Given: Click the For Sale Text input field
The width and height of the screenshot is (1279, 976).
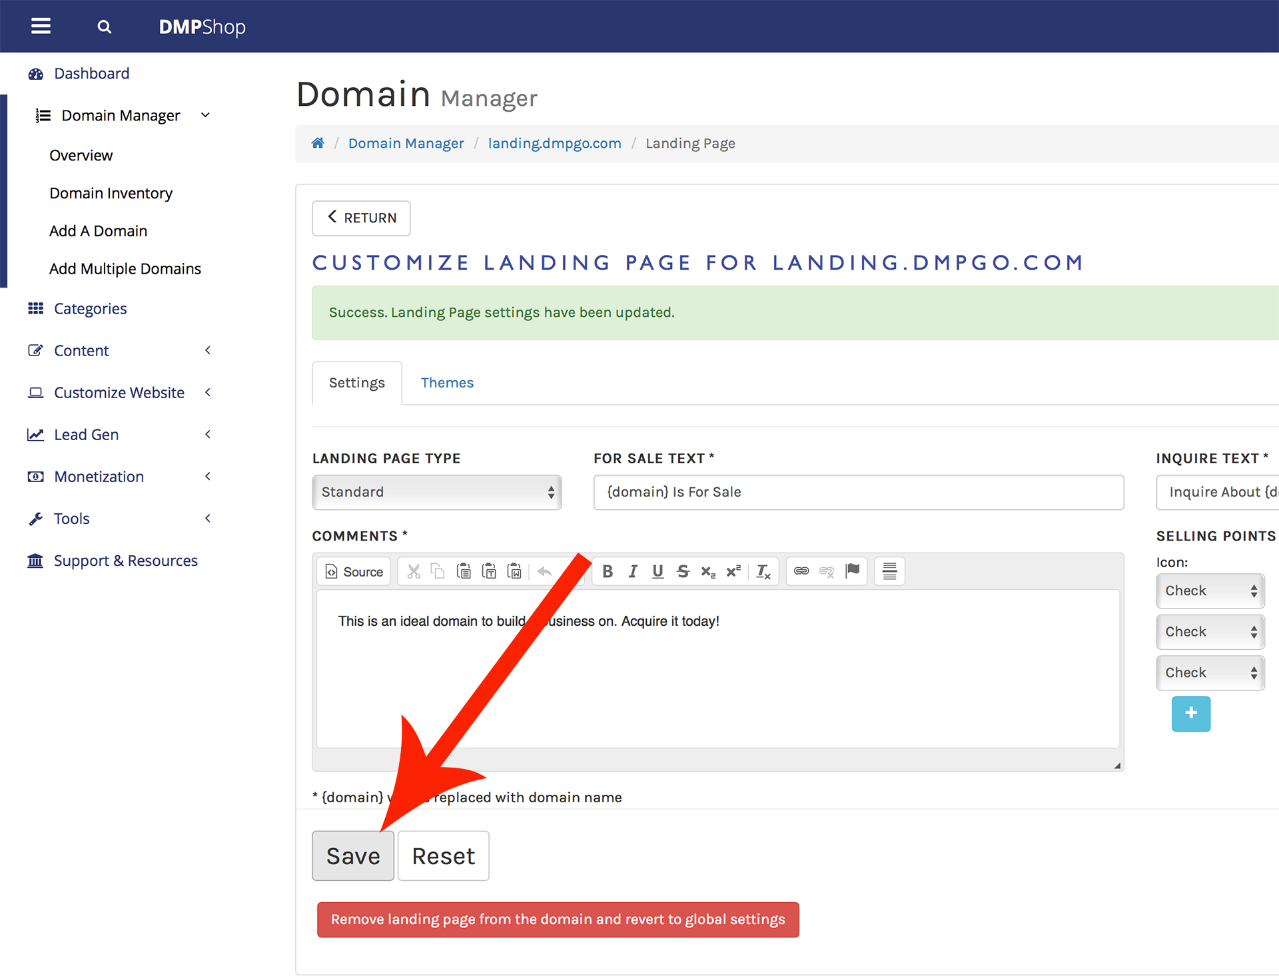Looking at the screenshot, I should (x=858, y=492).
